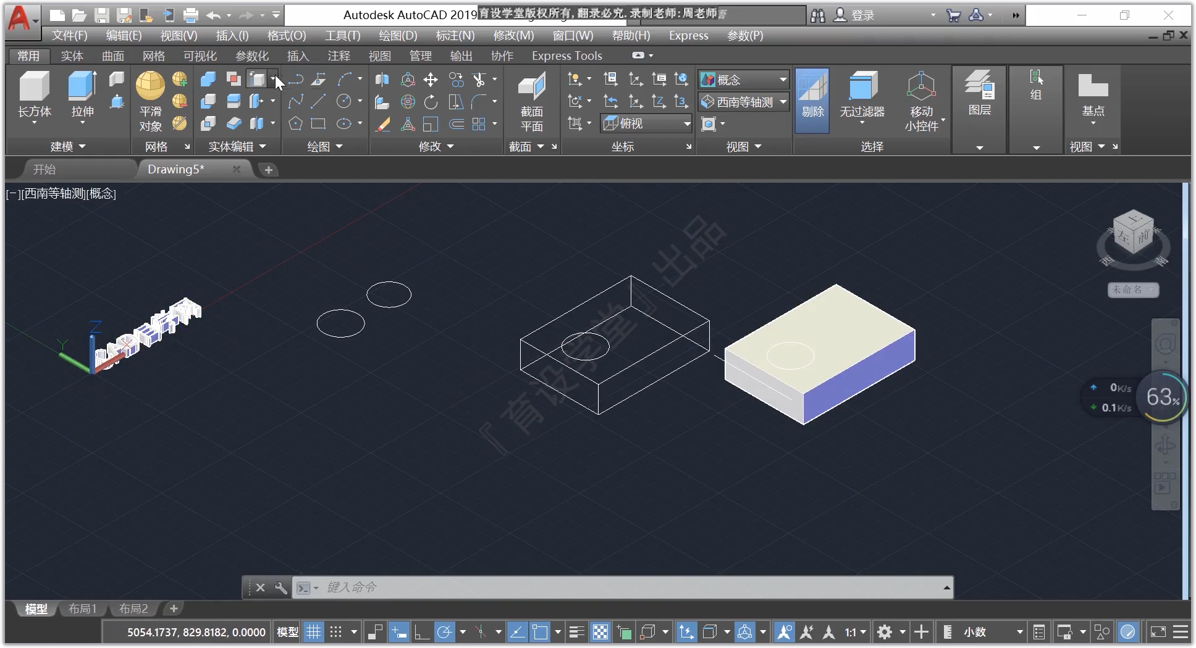The image size is (1196, 648).
Task: Click the Smooth Object (平滑对象) mesh tool
Action: click(x=150, y=101)
